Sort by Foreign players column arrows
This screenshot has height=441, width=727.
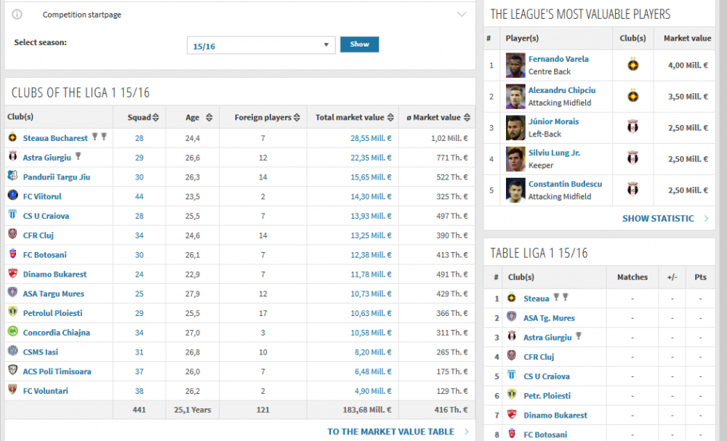point(297,118)
